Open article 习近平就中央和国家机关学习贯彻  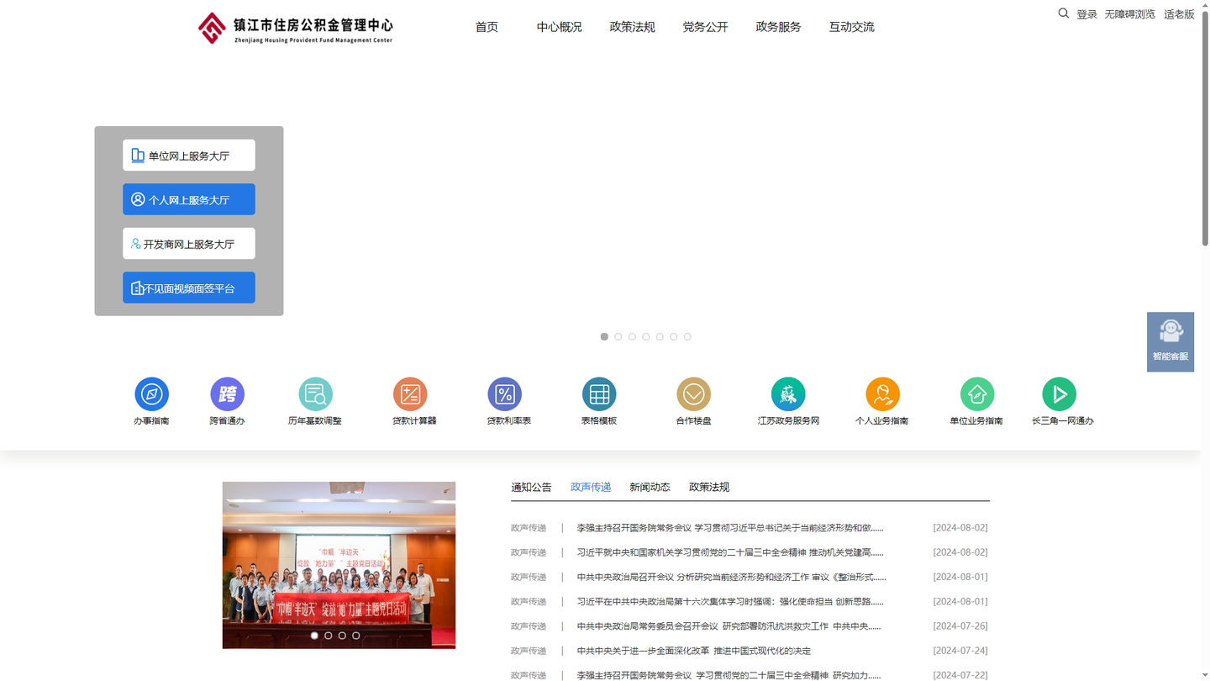coord(729,552)
